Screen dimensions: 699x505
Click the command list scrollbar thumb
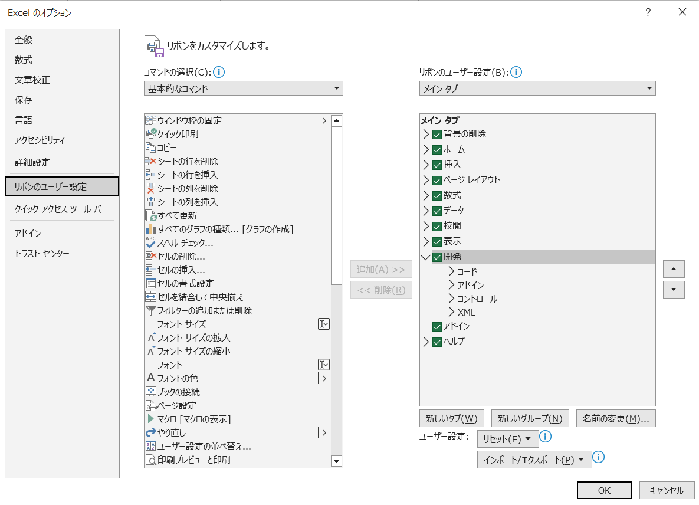tap(337, 205)
